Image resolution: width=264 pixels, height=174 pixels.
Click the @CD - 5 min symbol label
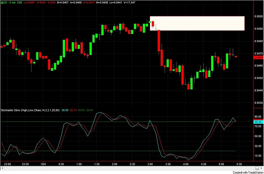pos(8,3)
